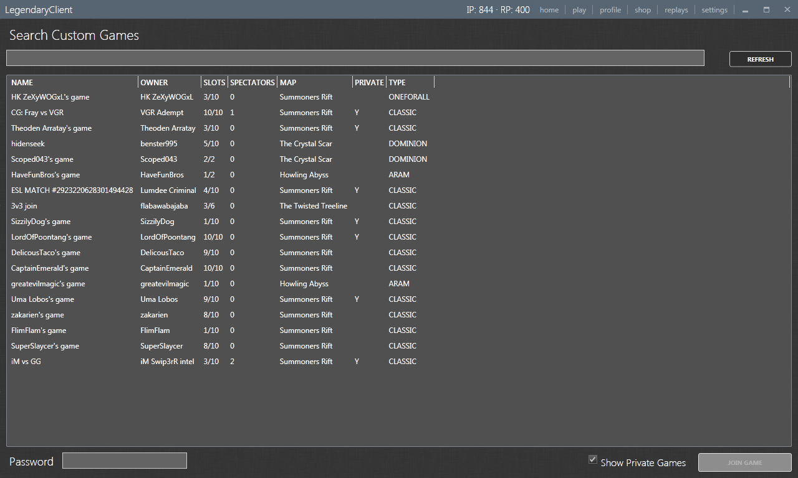This screenshot has height=478, width=798.
Task: Sort by the OWNER column header
Action: point(169,82)
